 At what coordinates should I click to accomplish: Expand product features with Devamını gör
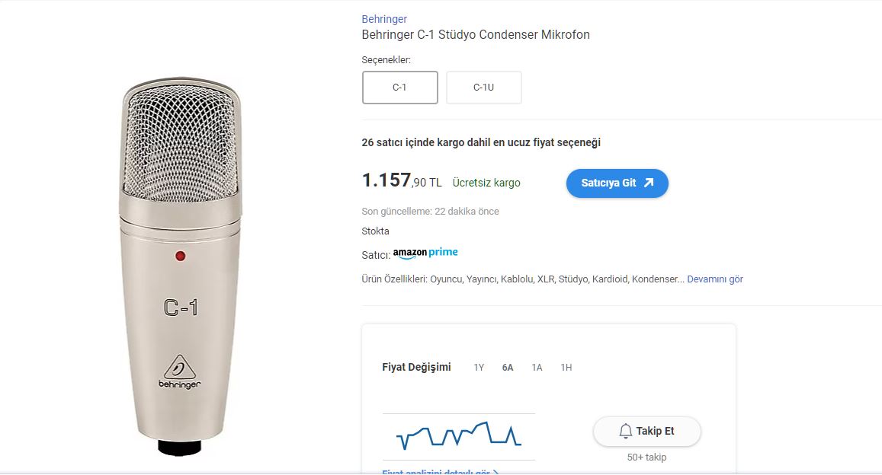coord(714,279)
